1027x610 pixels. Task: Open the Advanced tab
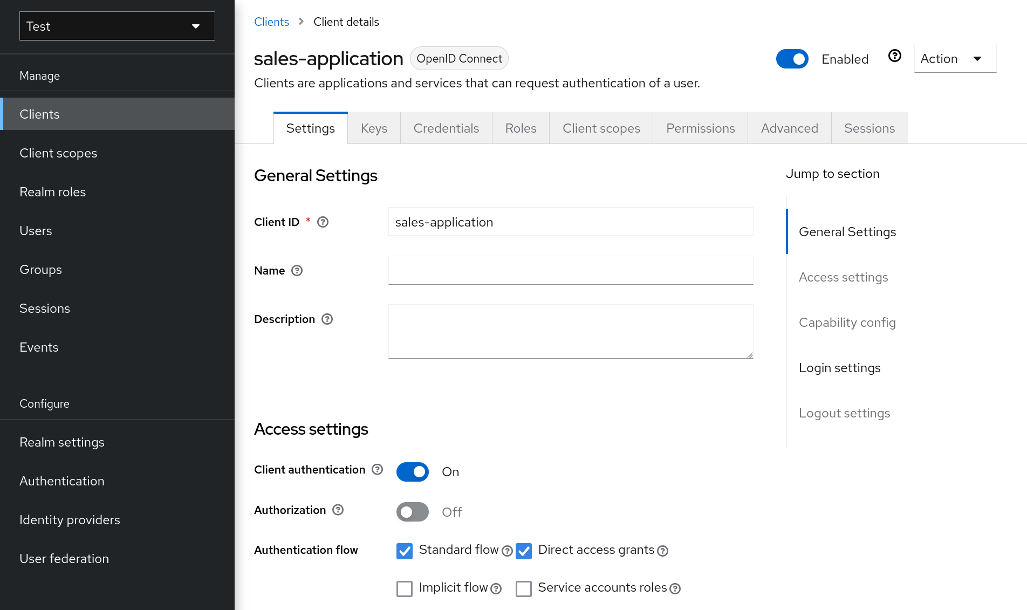click(789, 128)
